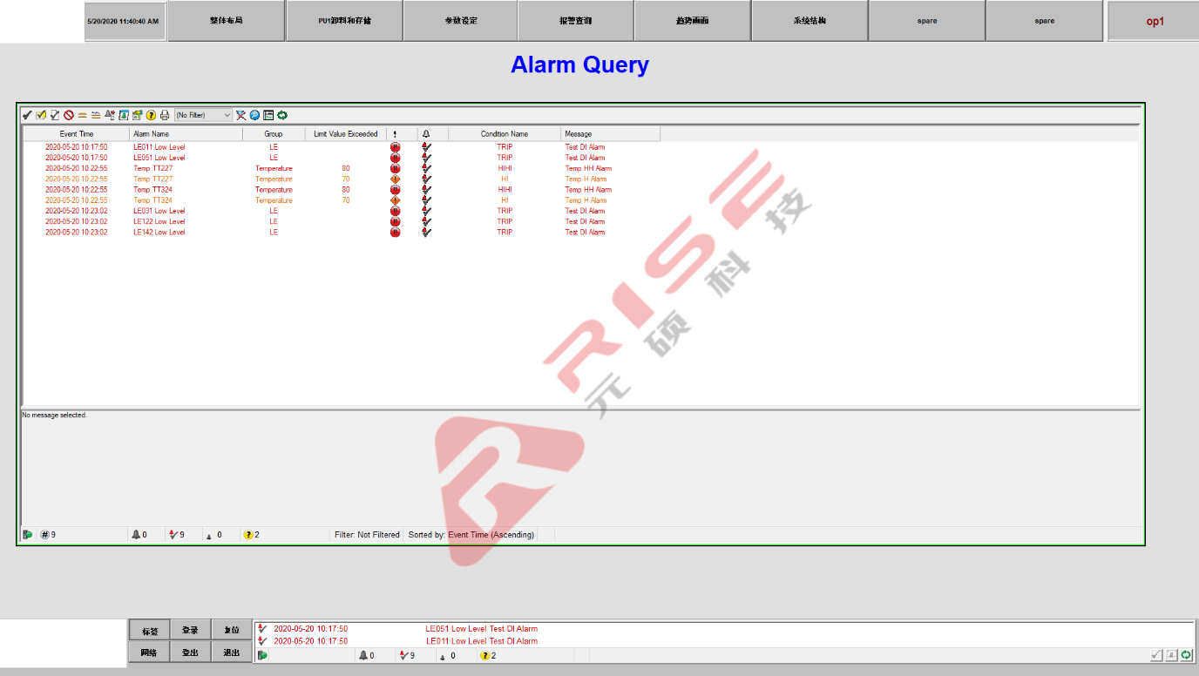Click the printer icon in alarm toolbar
The height and width of the screenshot is (676, 1199).
(165, 115)
